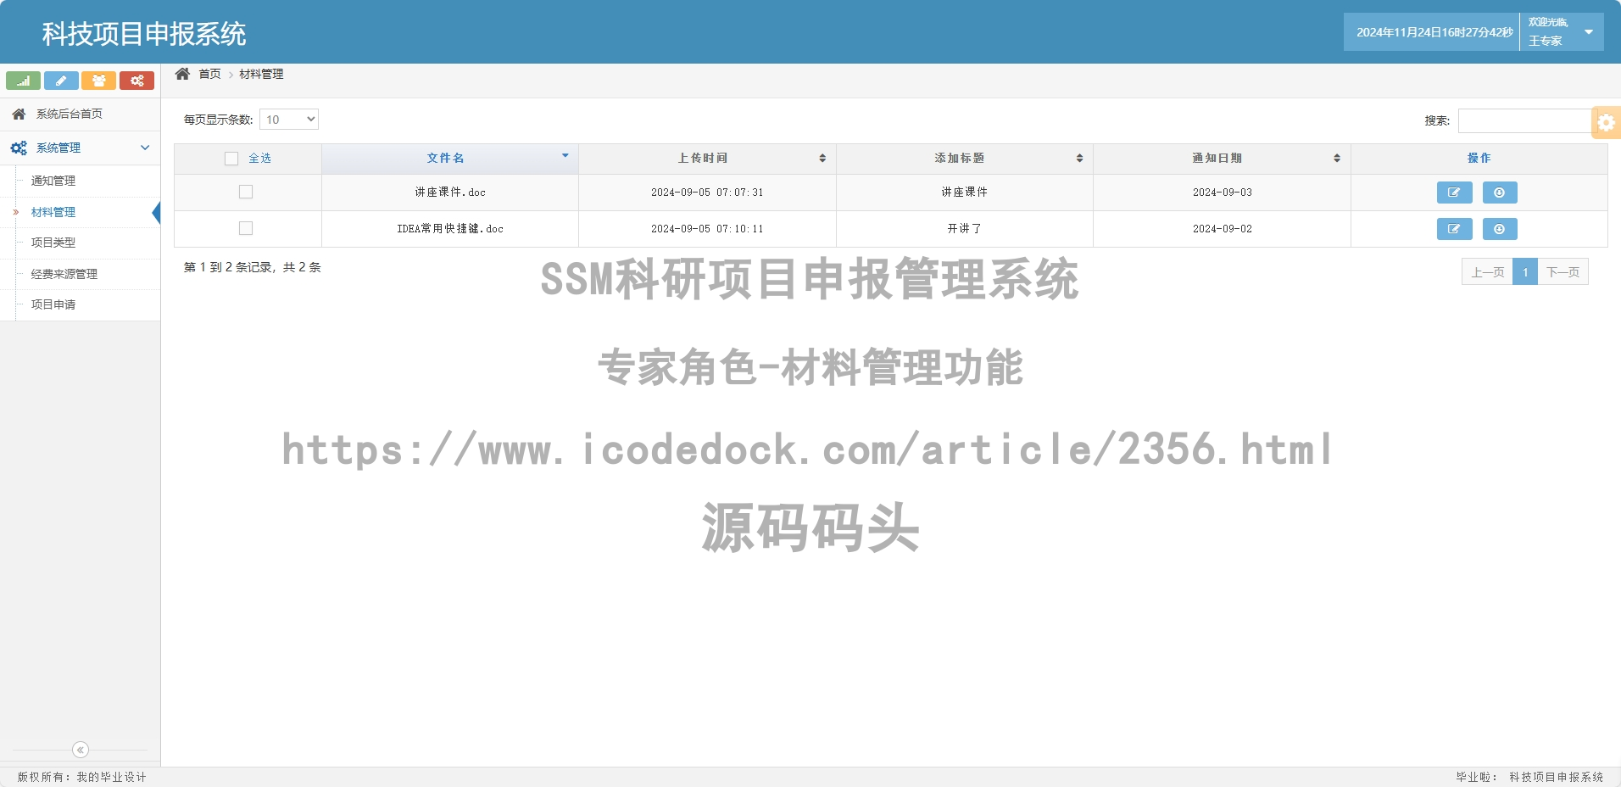Click notice date 2024-09-02
This screenshot has width=1621, height=787.
point(1222,229)
